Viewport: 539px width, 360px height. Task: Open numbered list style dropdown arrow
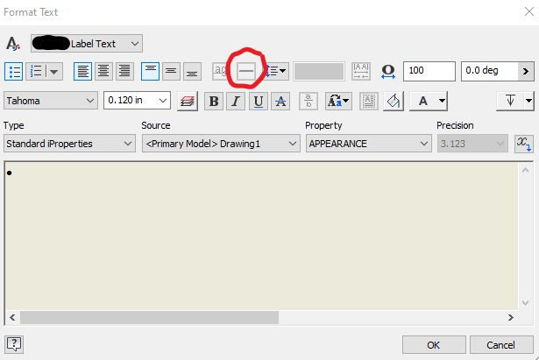[54, 72]
